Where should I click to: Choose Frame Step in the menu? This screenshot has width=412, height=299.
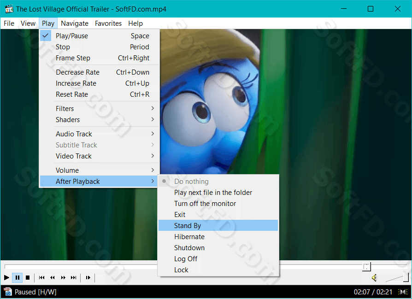pyautogui.click(x=100, y=58)
